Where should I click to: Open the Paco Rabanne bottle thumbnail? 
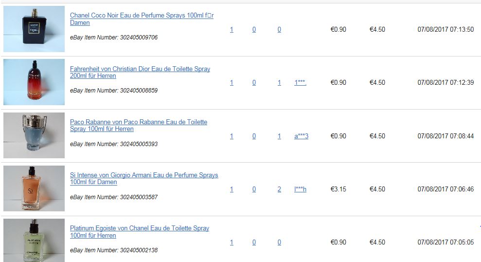pyautogui.click(x=34, y=135)
